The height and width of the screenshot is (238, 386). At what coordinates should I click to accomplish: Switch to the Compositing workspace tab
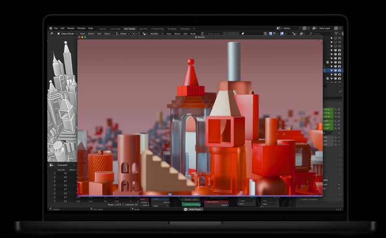click(157, 28)
